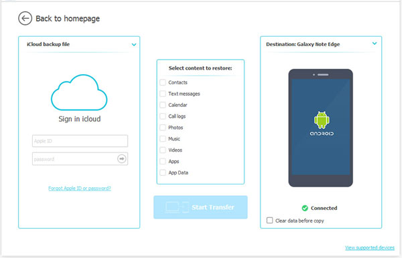The image size is (402, 258).
Task: Click the Select content to restore heading
Action: [x=200, y=68]
